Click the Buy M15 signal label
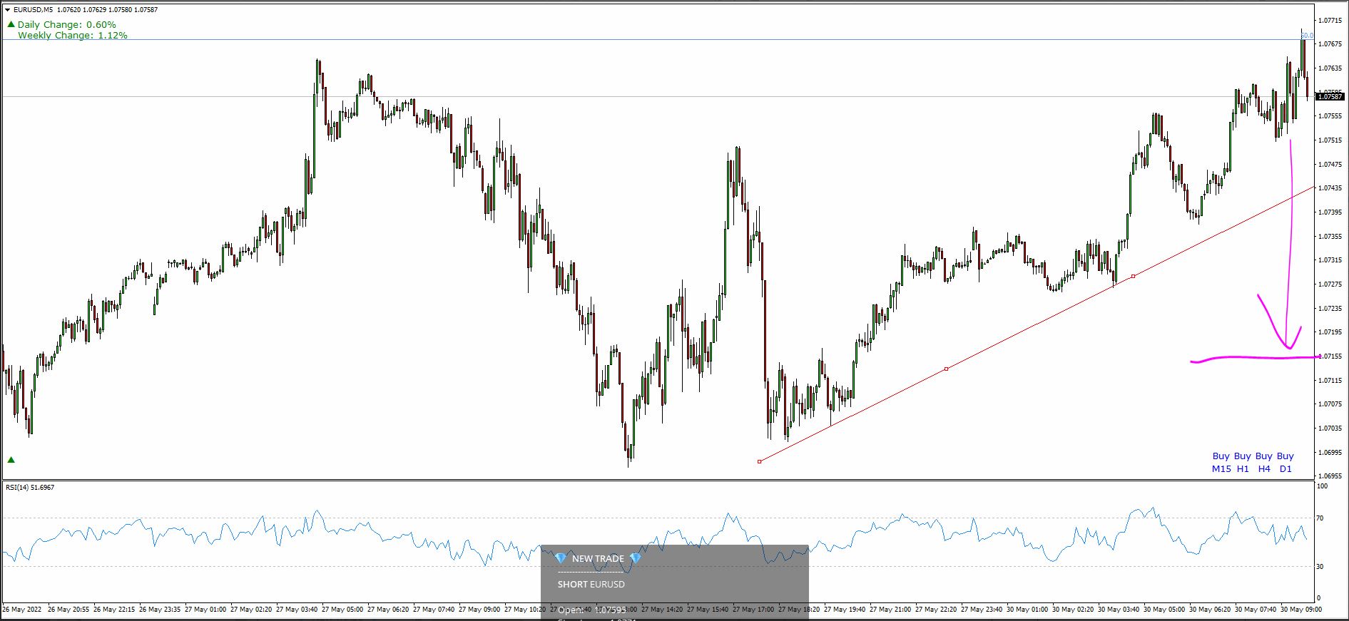1349x621 pixels. click(x=1221, y=462)
